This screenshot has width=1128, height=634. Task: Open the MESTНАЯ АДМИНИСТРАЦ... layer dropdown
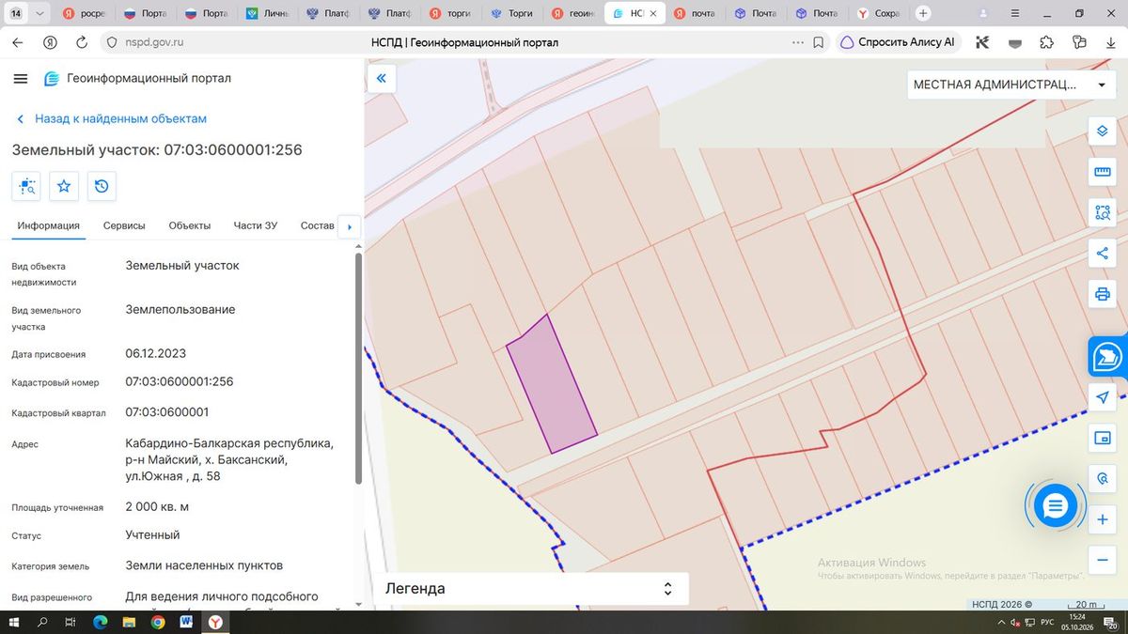tap(1010, 85)
